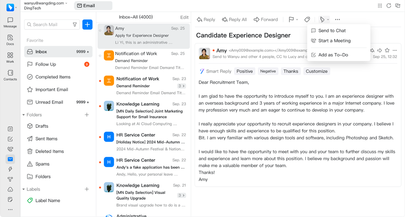Open the Drafts folder
Image resolution: width=405 pixels, height=217 pixels.
coord(58,126)
